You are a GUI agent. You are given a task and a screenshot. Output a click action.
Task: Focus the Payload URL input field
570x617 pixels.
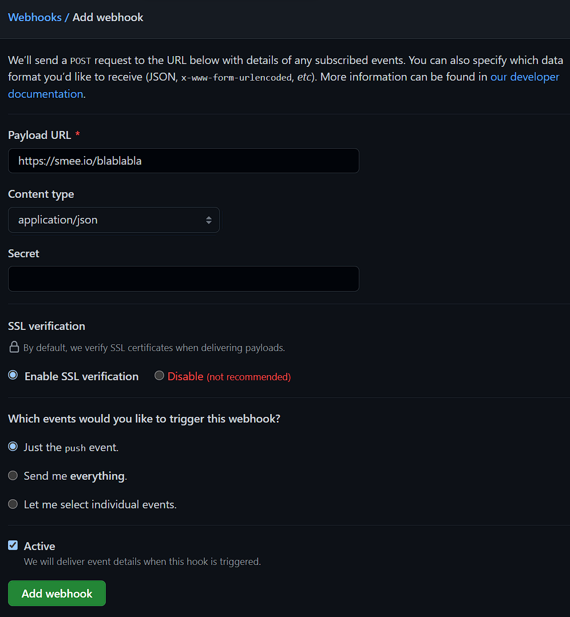[x=183, y=161]
